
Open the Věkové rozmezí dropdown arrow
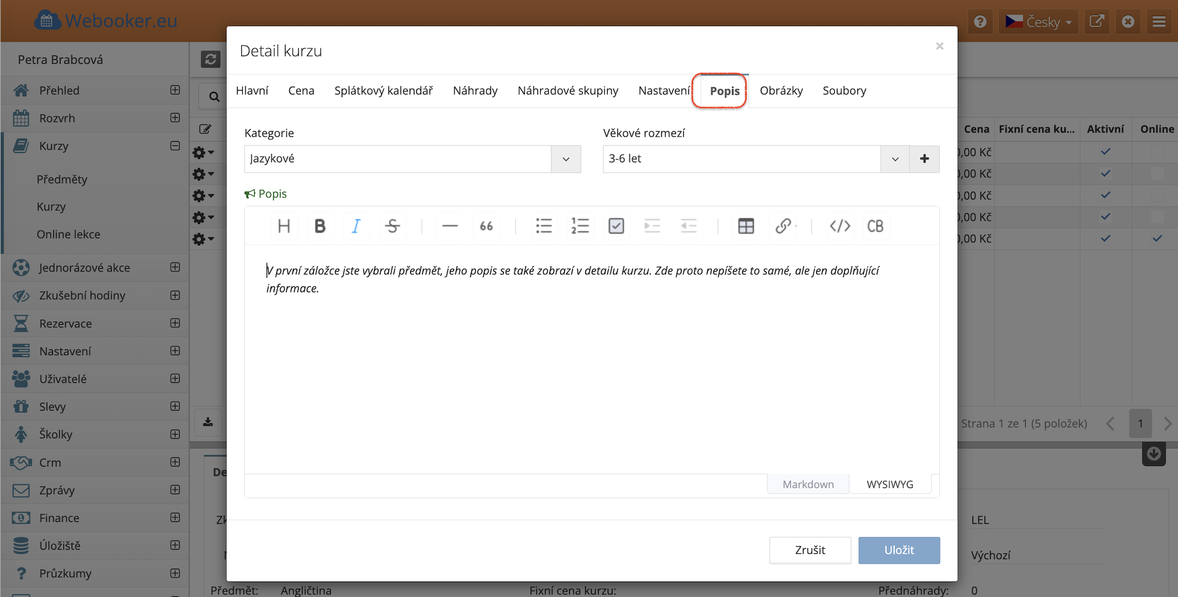click(x=895, y=159)
